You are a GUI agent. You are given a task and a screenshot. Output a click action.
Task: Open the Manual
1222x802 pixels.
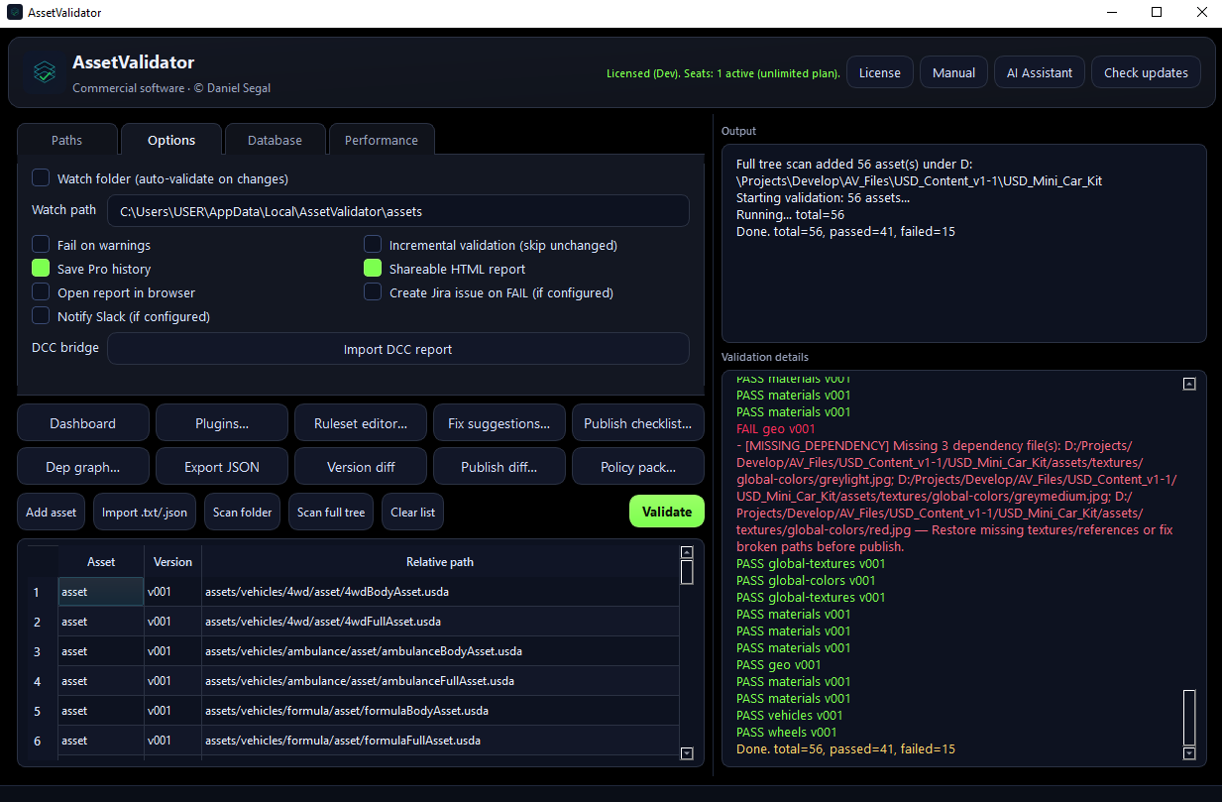pyautogui.click(x=953, y=72)
